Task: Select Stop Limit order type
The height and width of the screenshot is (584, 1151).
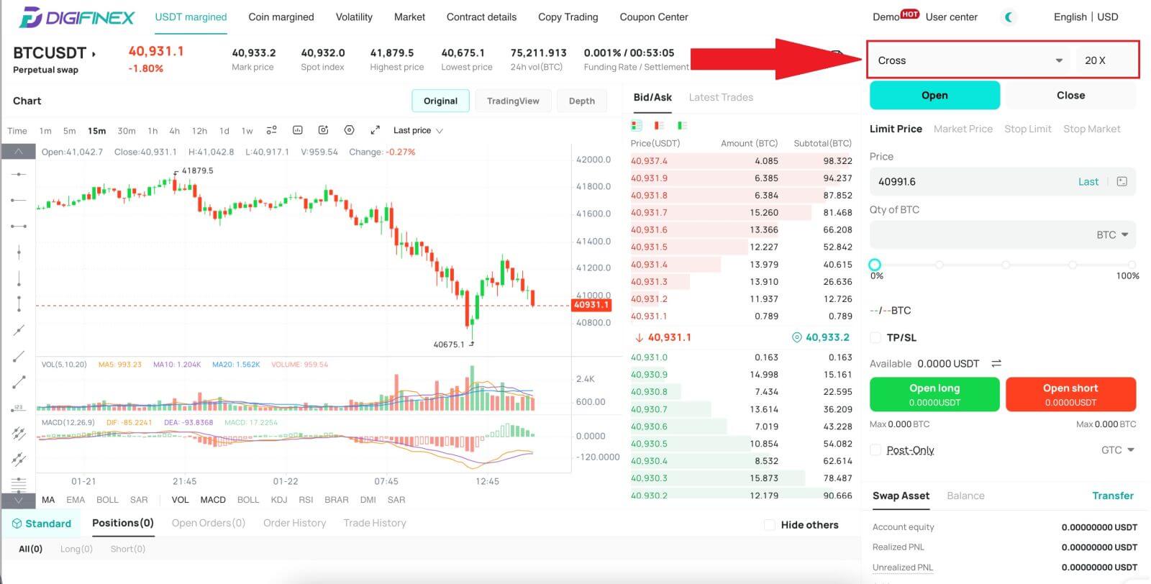Action: point(1027,129)
